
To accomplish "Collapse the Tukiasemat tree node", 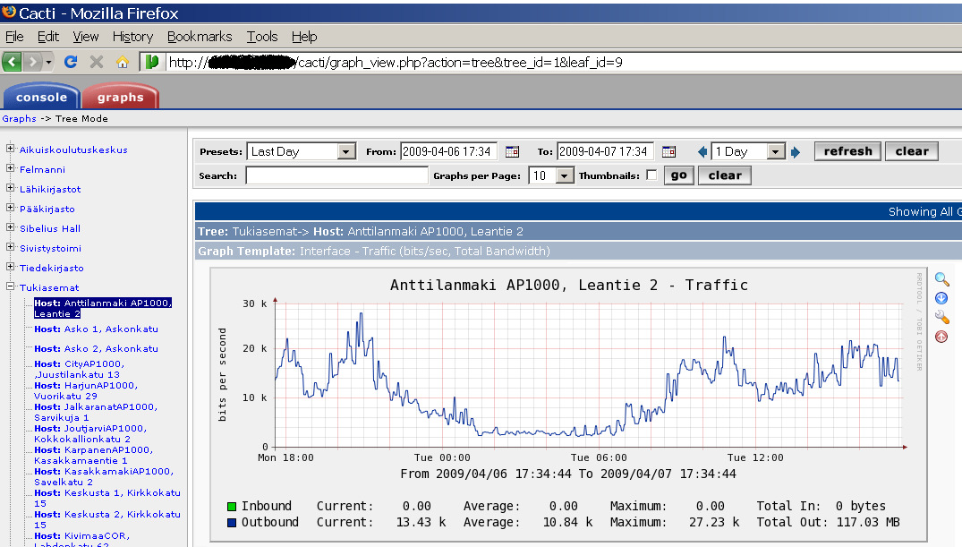I will click(x=10, y=286).
